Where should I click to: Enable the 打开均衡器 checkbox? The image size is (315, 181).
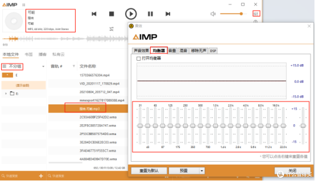pos(139,58)
